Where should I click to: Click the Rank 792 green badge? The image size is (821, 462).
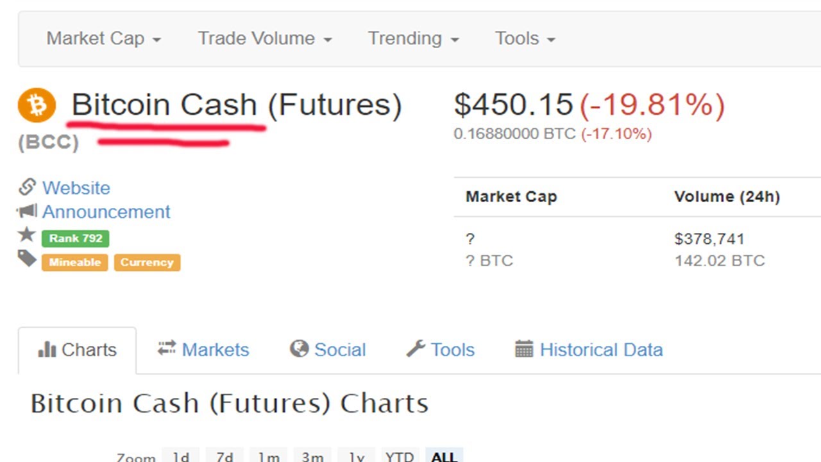[76, 238]
